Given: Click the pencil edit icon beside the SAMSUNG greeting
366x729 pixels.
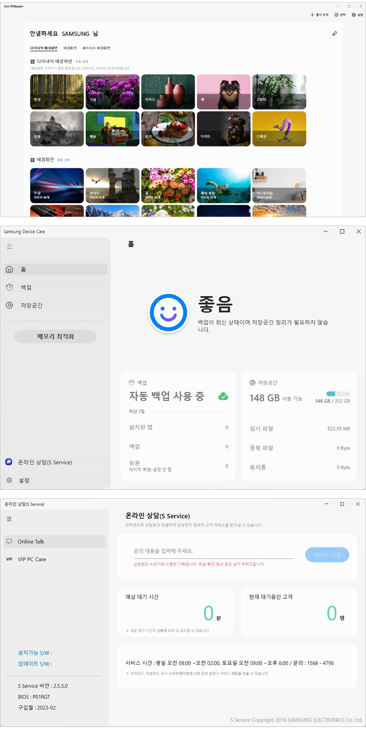Looking at the screenshot, I should [335, 33].
